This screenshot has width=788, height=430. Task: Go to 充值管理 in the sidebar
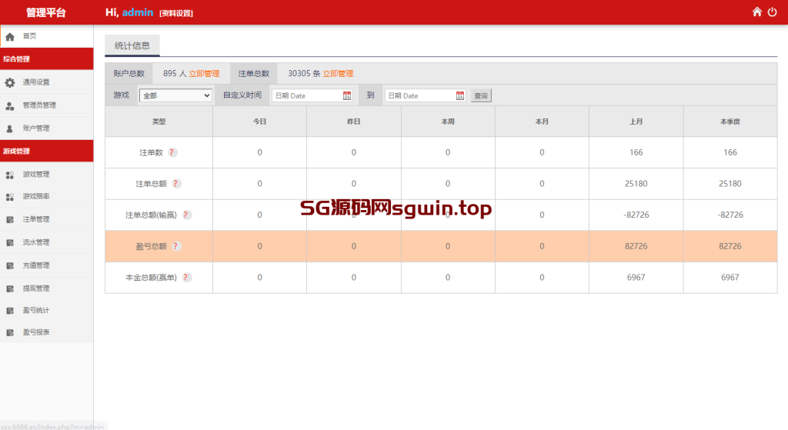coord(36,265)
